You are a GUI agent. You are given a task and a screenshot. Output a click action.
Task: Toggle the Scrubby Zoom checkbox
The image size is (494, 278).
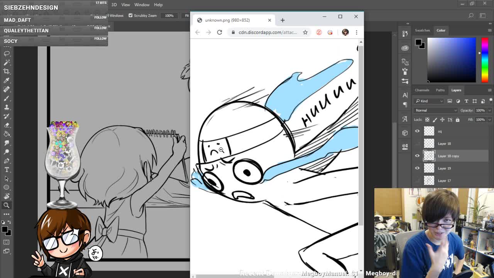pyautogui.click(x=130, y=15)
